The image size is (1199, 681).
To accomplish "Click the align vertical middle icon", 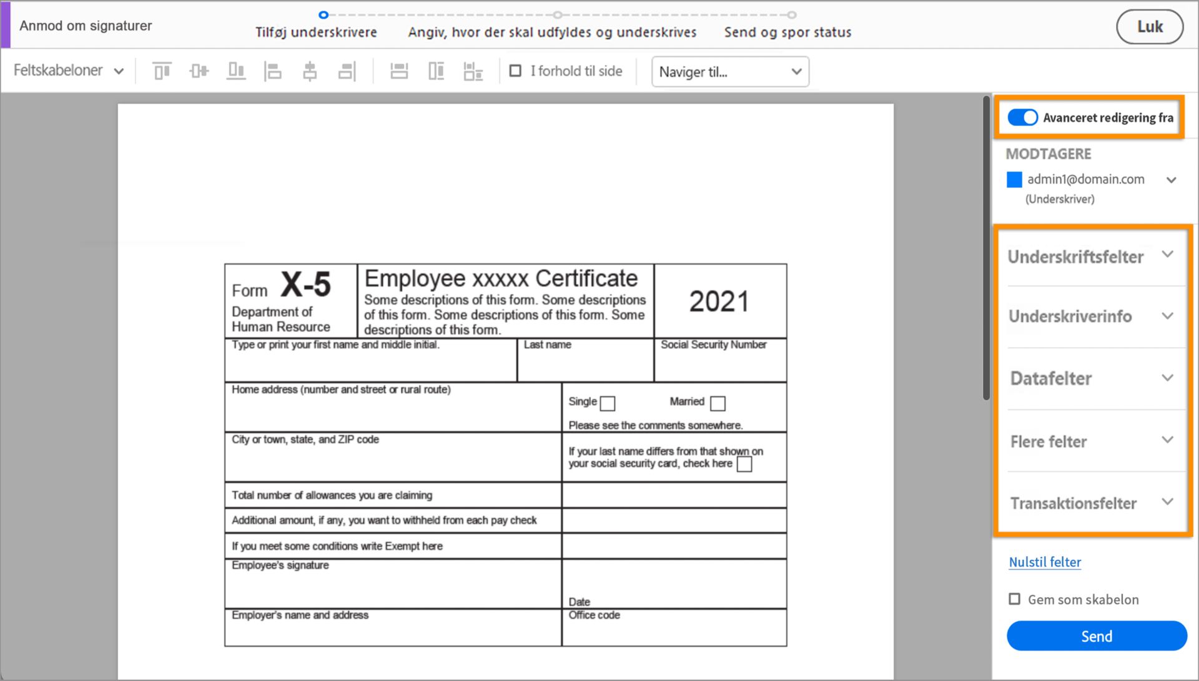I will tap(199, 71).
